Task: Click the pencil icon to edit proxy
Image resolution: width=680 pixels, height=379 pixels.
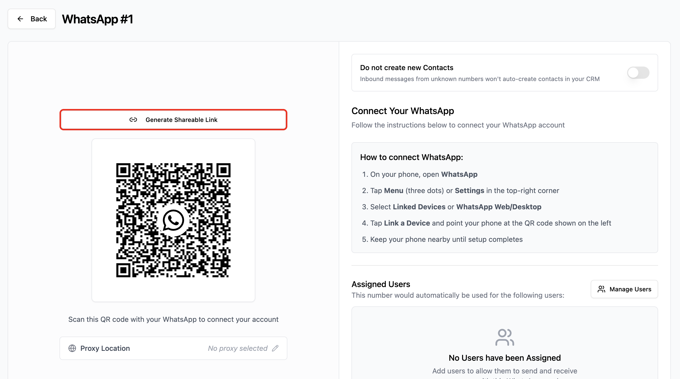Action: [275, 348]
